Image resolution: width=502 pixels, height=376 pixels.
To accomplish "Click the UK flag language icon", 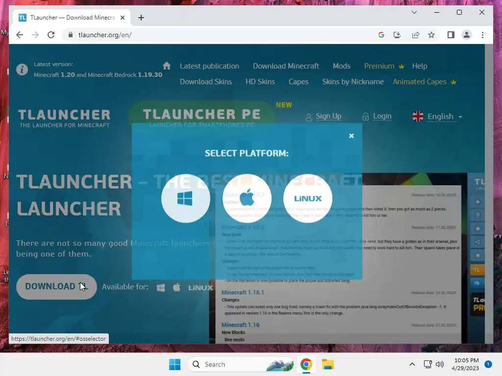I will click(x=418, y=117).
